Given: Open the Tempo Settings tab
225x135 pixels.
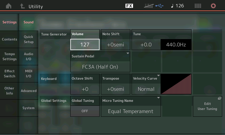Looking at the screenshot, I should 10,57.
